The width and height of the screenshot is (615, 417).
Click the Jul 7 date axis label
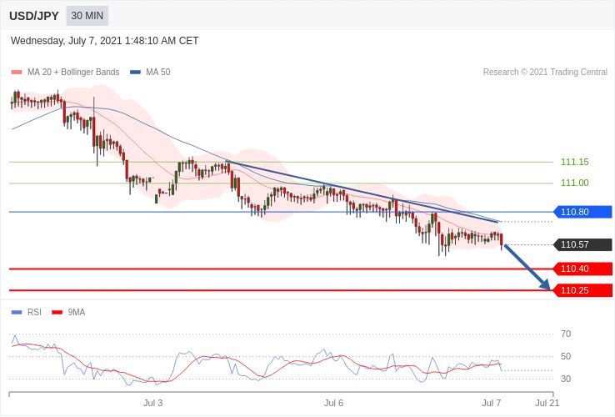click(x=492, y=403)
